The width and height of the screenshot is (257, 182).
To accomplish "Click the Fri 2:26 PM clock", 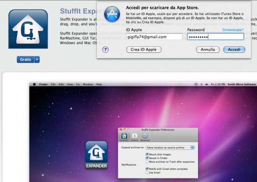I will click(218, 84).
